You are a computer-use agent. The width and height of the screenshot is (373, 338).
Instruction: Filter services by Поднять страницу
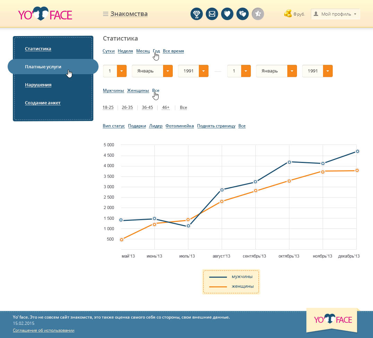pos(216,126)
